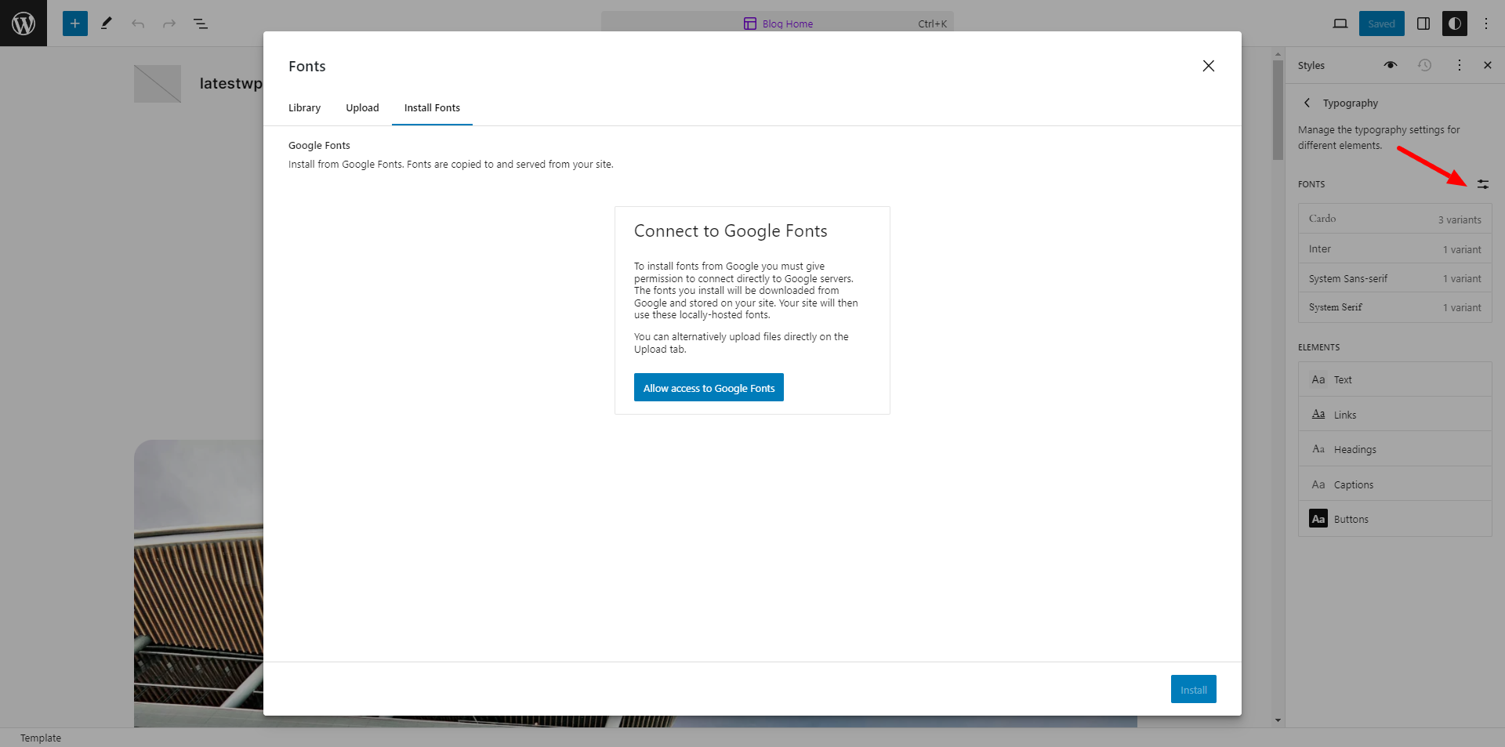Open the block inserter plus button
Viewport: 1505px width, 747px height.
click(75, 24)
